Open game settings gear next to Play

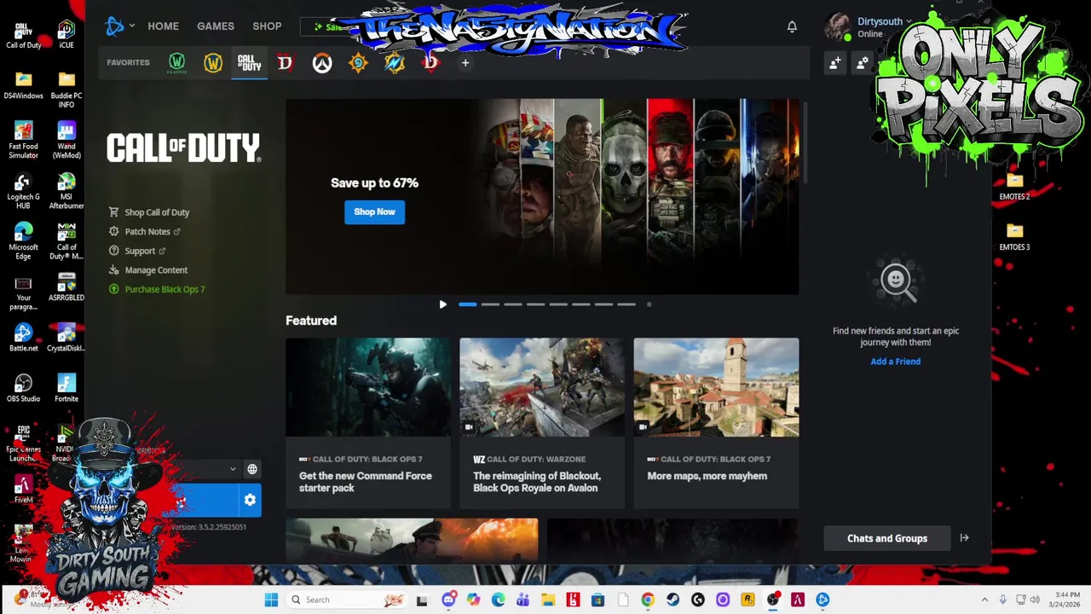pyautogui.click(x=250, y=501)
